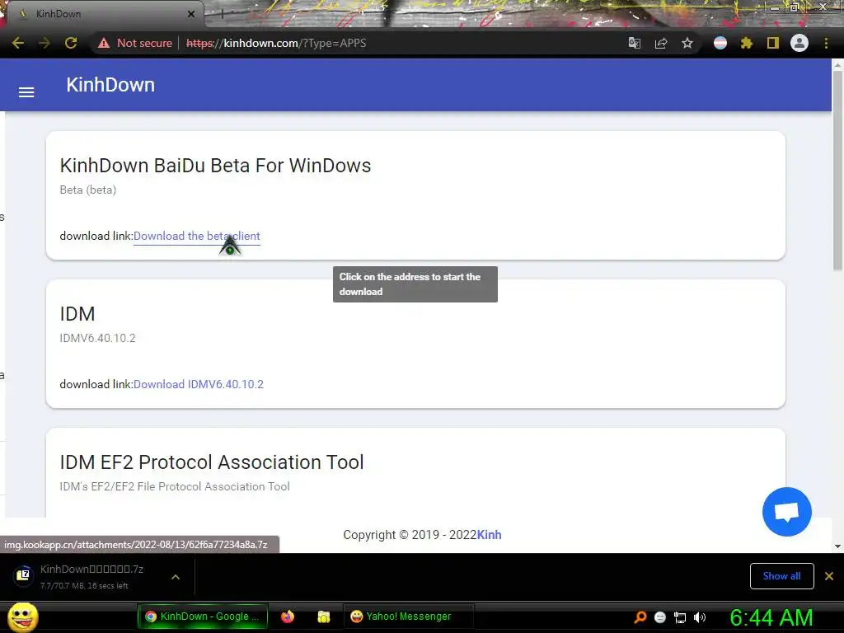Viewport: 844px width, 633px height.
Task: Open the network tray icon
Action: point(680,617)
